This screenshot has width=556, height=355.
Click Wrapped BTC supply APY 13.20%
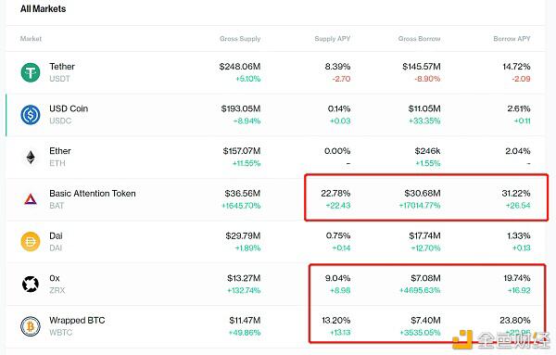(336, 320)
